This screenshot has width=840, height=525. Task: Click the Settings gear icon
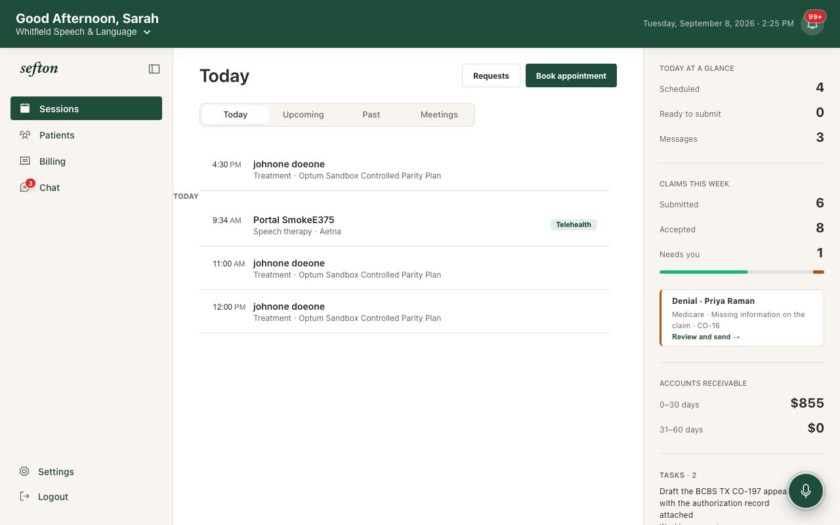pyautogui.click(x=24, y=471)
